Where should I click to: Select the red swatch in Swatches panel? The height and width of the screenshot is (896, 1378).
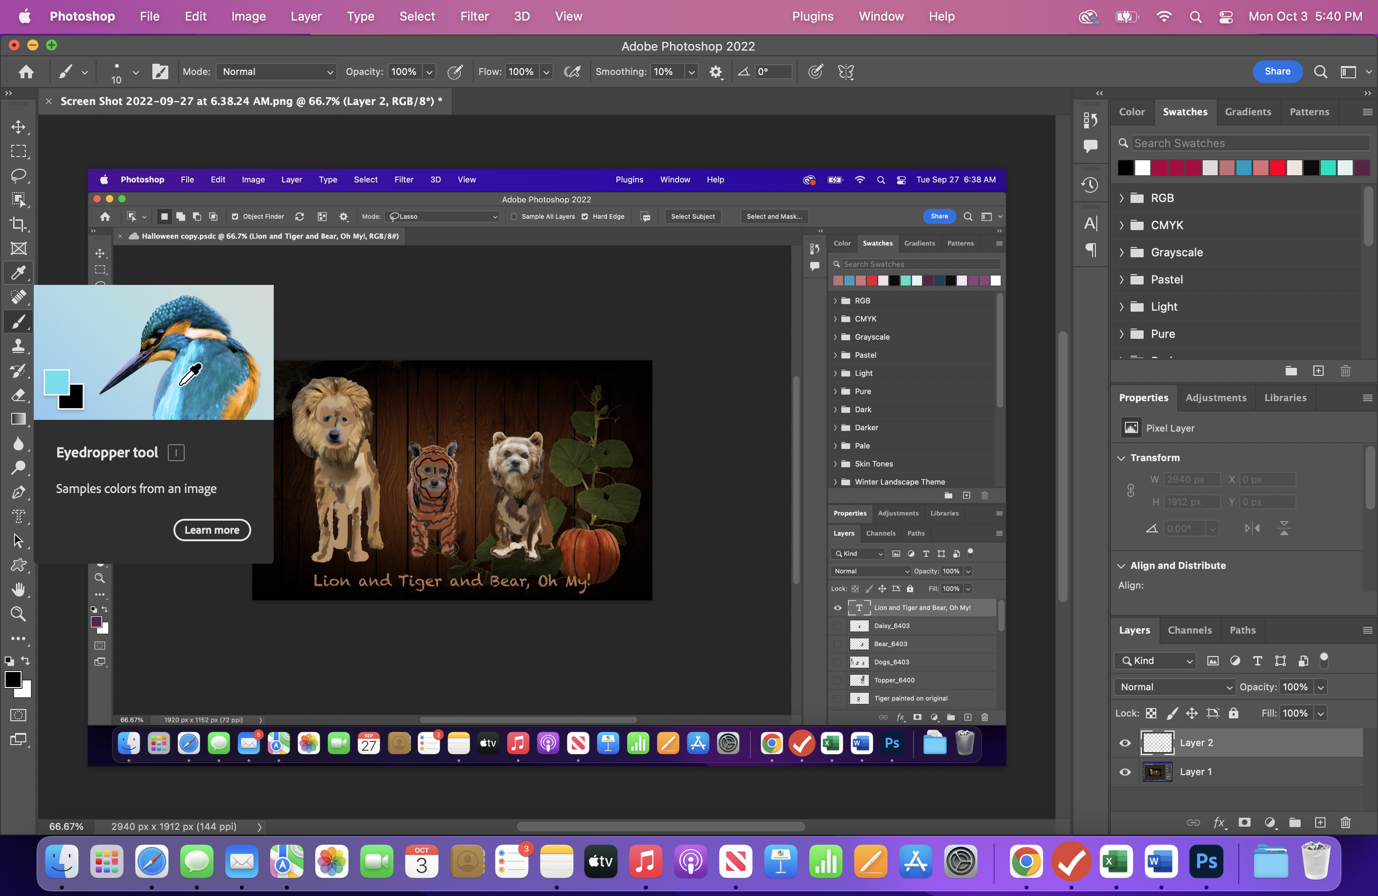pyautogui.click(x=1277, y=168)
